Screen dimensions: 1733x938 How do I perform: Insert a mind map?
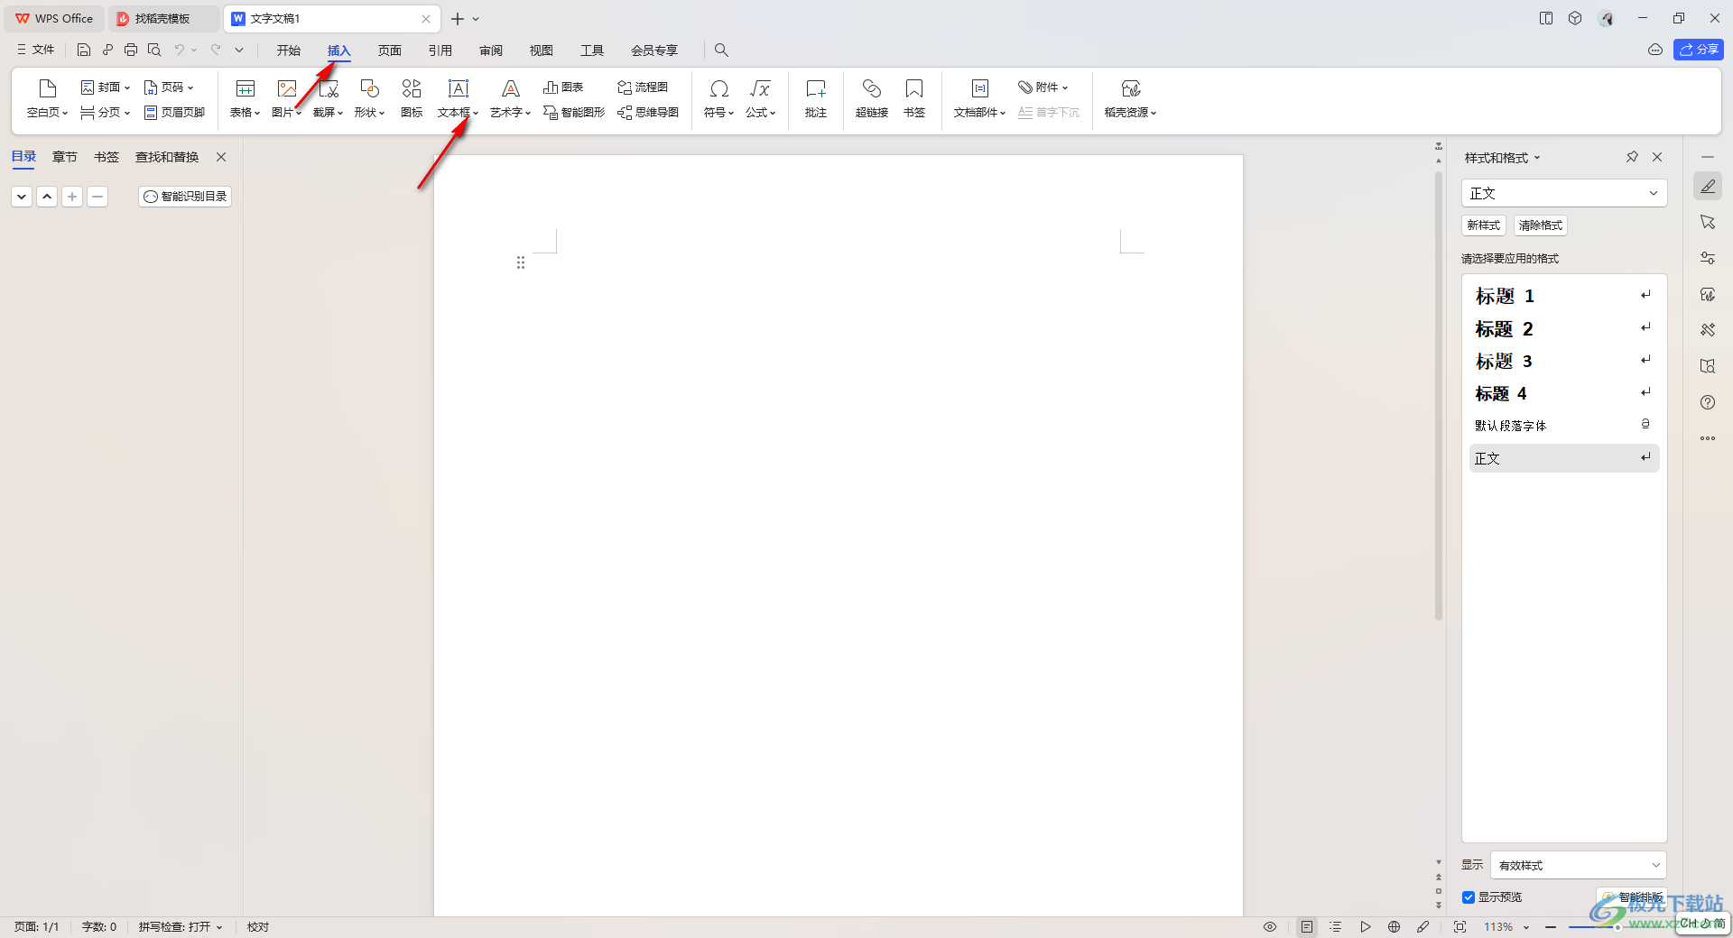click(648, 113)
